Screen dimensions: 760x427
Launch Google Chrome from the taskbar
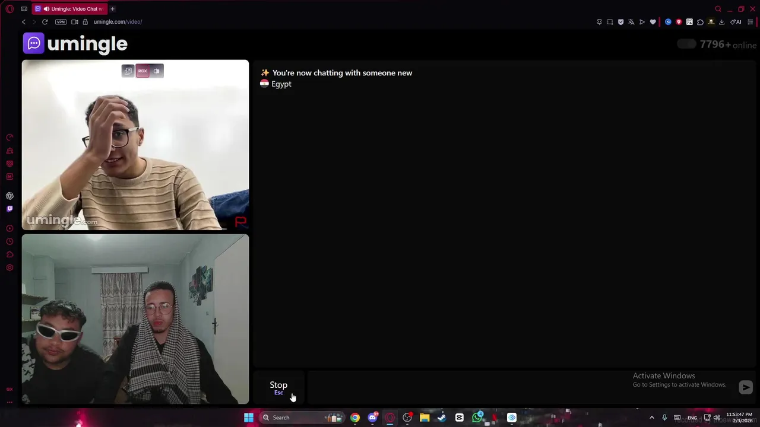pyautogui.click(x=355, y=418)
